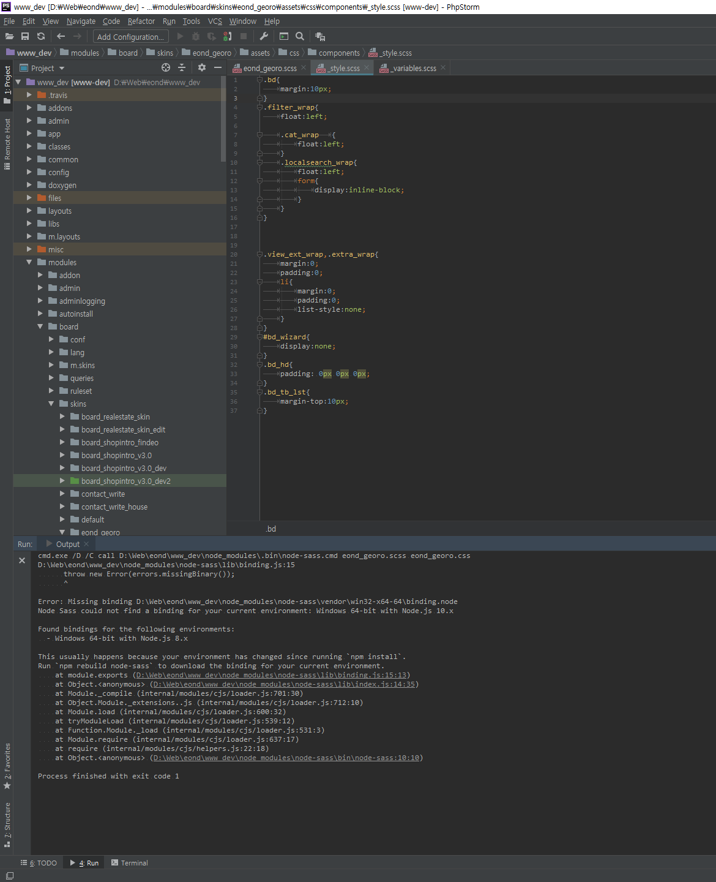The width and height of the screenshot is (716, 882).
Task: Close the _style.scss tab
Action: 367,67
